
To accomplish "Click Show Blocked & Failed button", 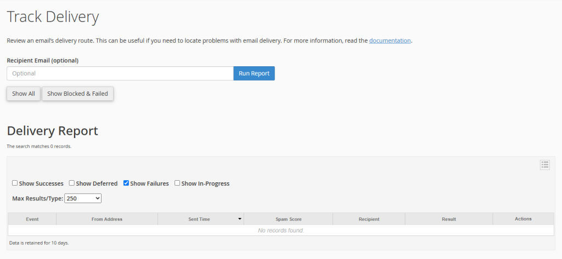I will (77, 94).
